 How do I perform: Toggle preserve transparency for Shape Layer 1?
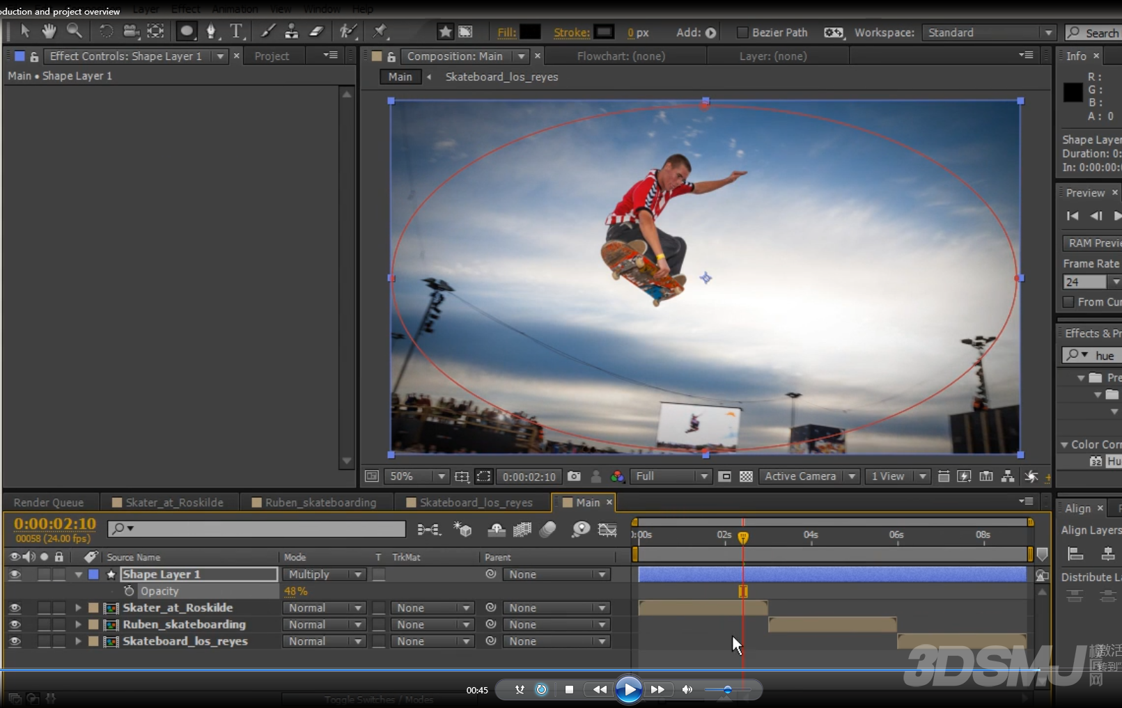pyautogui.click(x=379, y=574)
